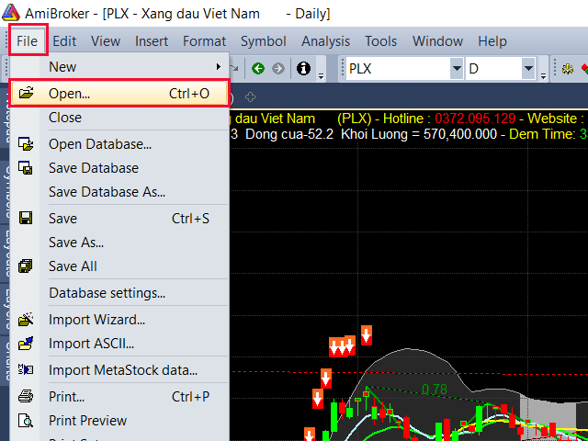Click the add chart sheet plus icon

[250, 97]
